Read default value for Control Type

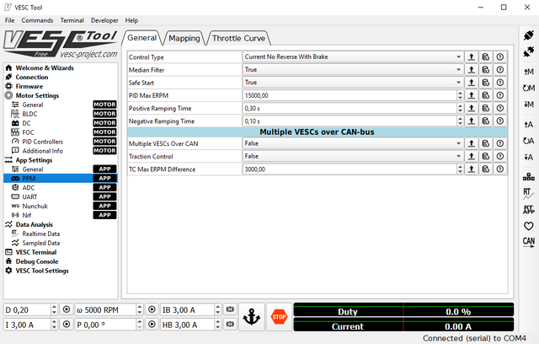(485, 56)
